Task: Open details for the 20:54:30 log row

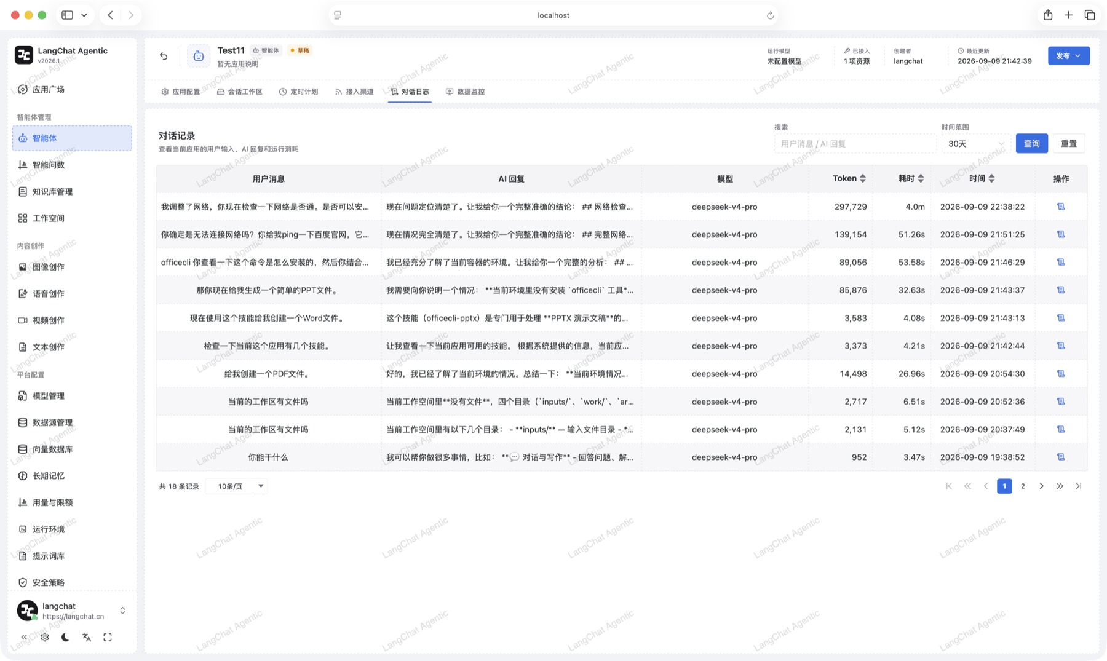Action: pos(1061,373)
